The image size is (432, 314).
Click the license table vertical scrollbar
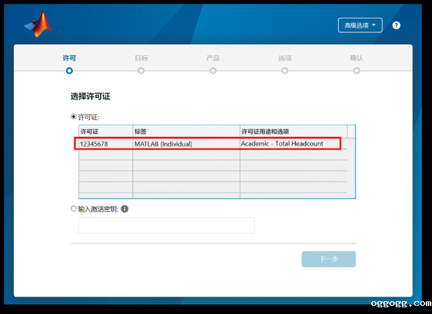[351, 168]
